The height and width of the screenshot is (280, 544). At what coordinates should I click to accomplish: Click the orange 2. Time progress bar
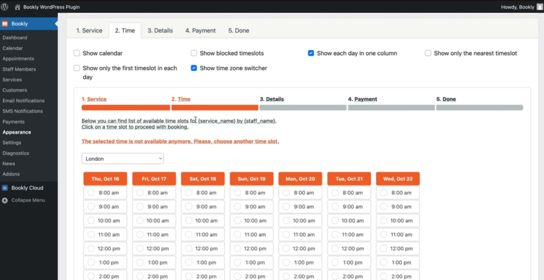(215, 108)
